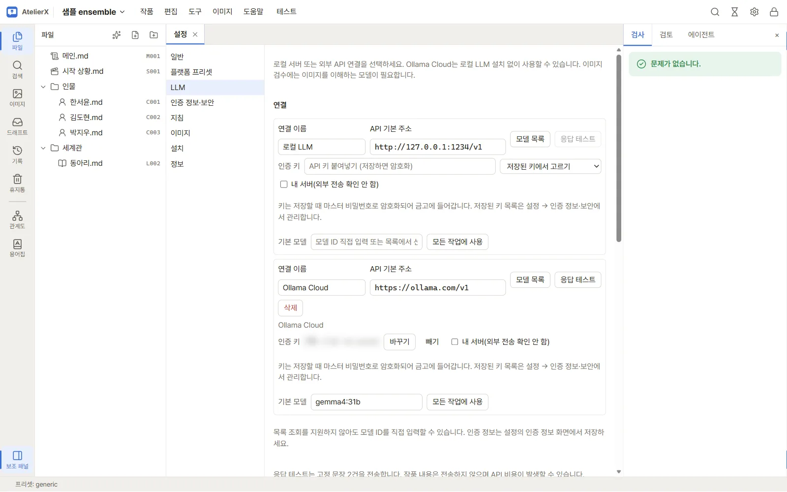Open the 샘플 ensemble project dropdown
This screenshot has width=787, height=492.
93,12
